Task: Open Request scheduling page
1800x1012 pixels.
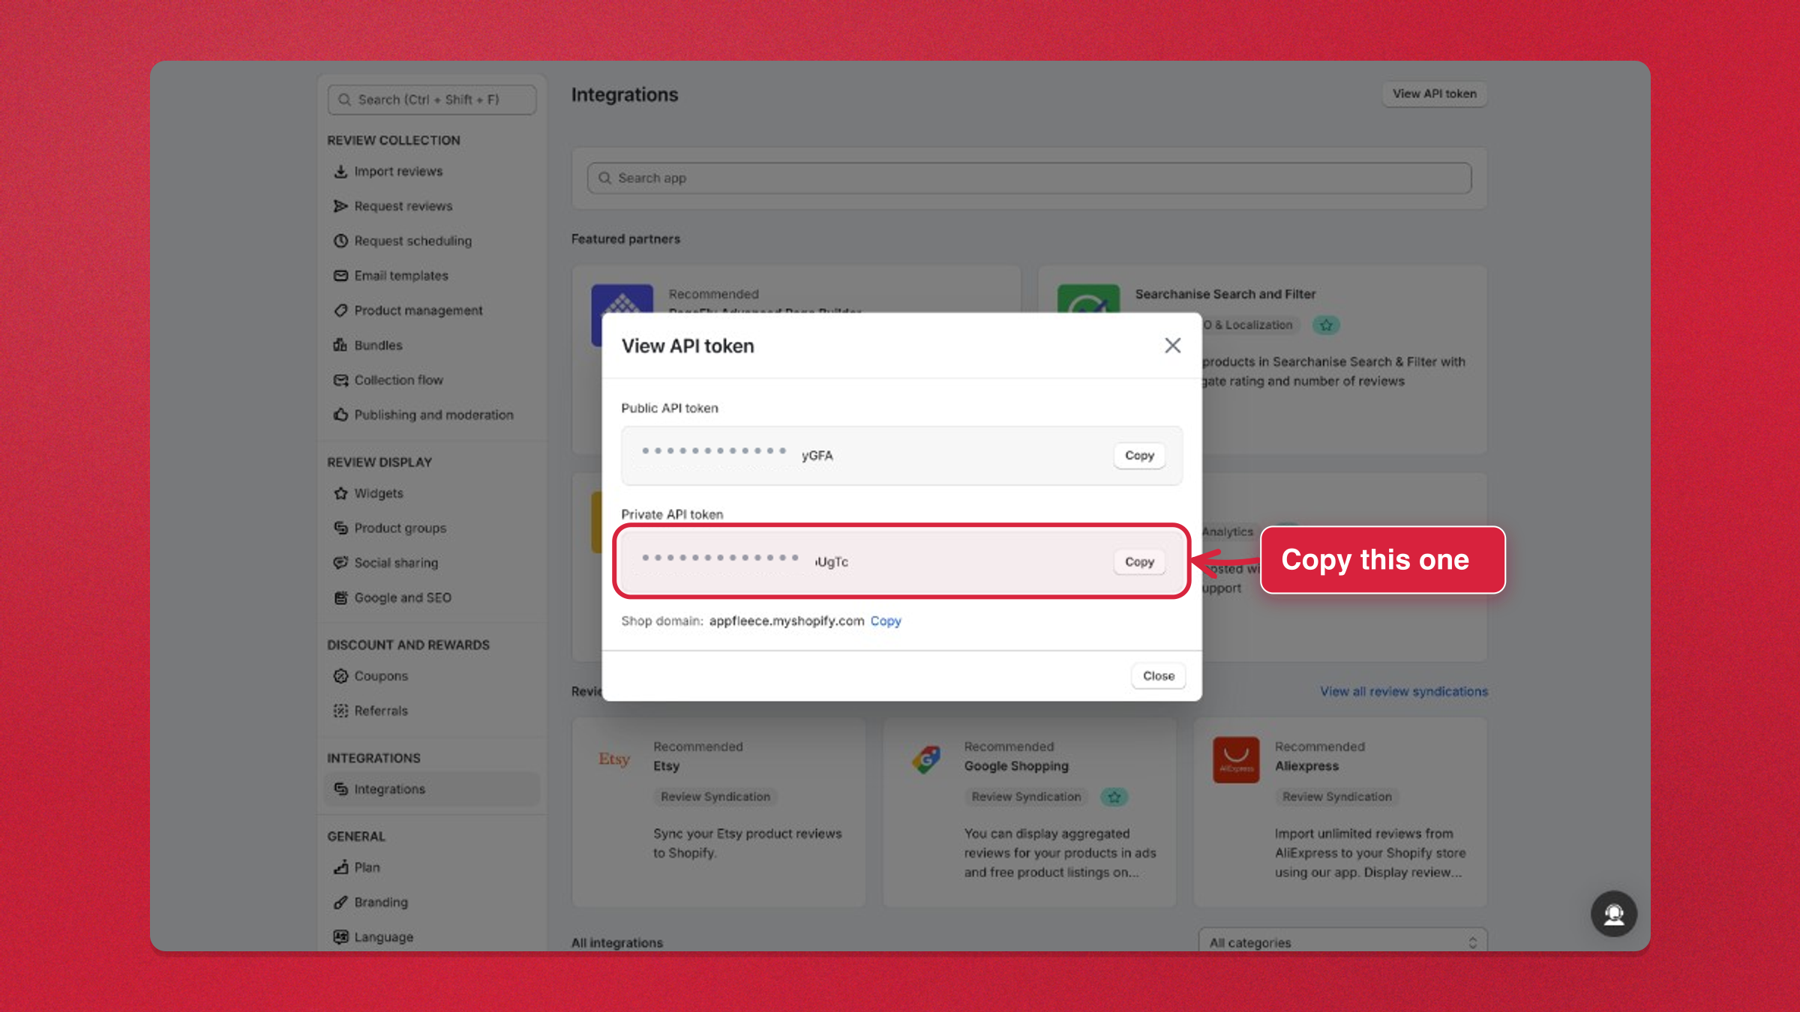Action: point(413,241)
